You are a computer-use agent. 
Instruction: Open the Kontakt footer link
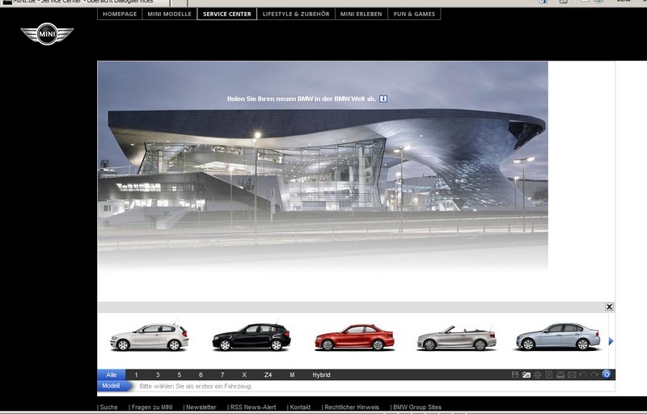tap(300, 408)
